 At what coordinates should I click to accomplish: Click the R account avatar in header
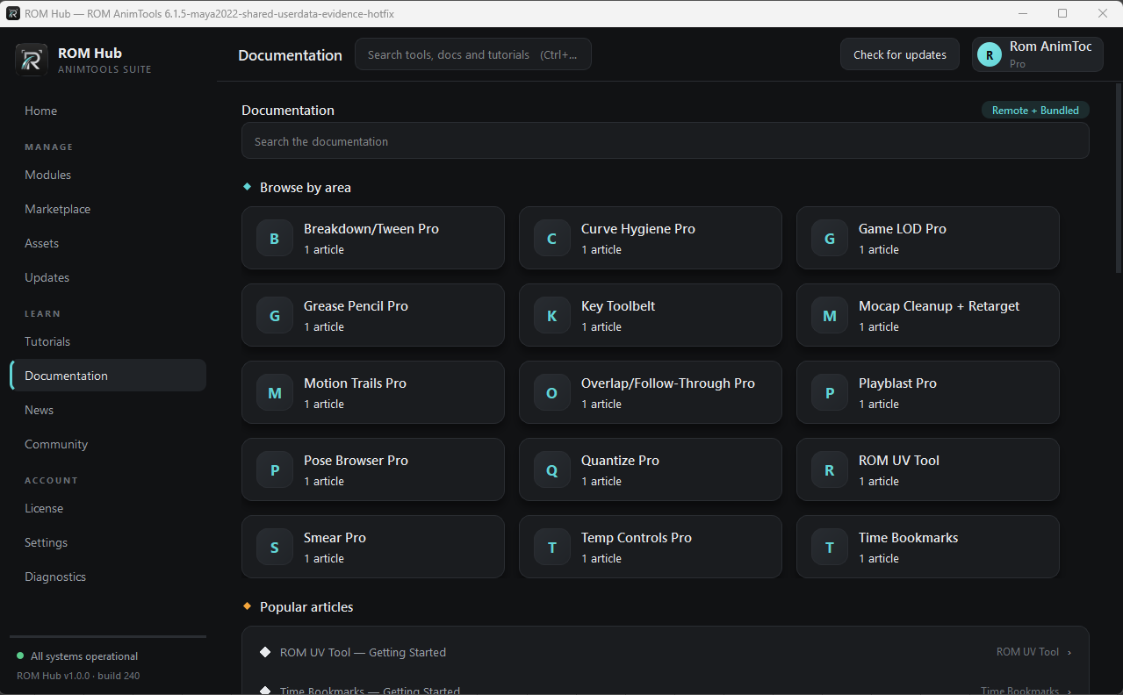[x=990, y=54]
